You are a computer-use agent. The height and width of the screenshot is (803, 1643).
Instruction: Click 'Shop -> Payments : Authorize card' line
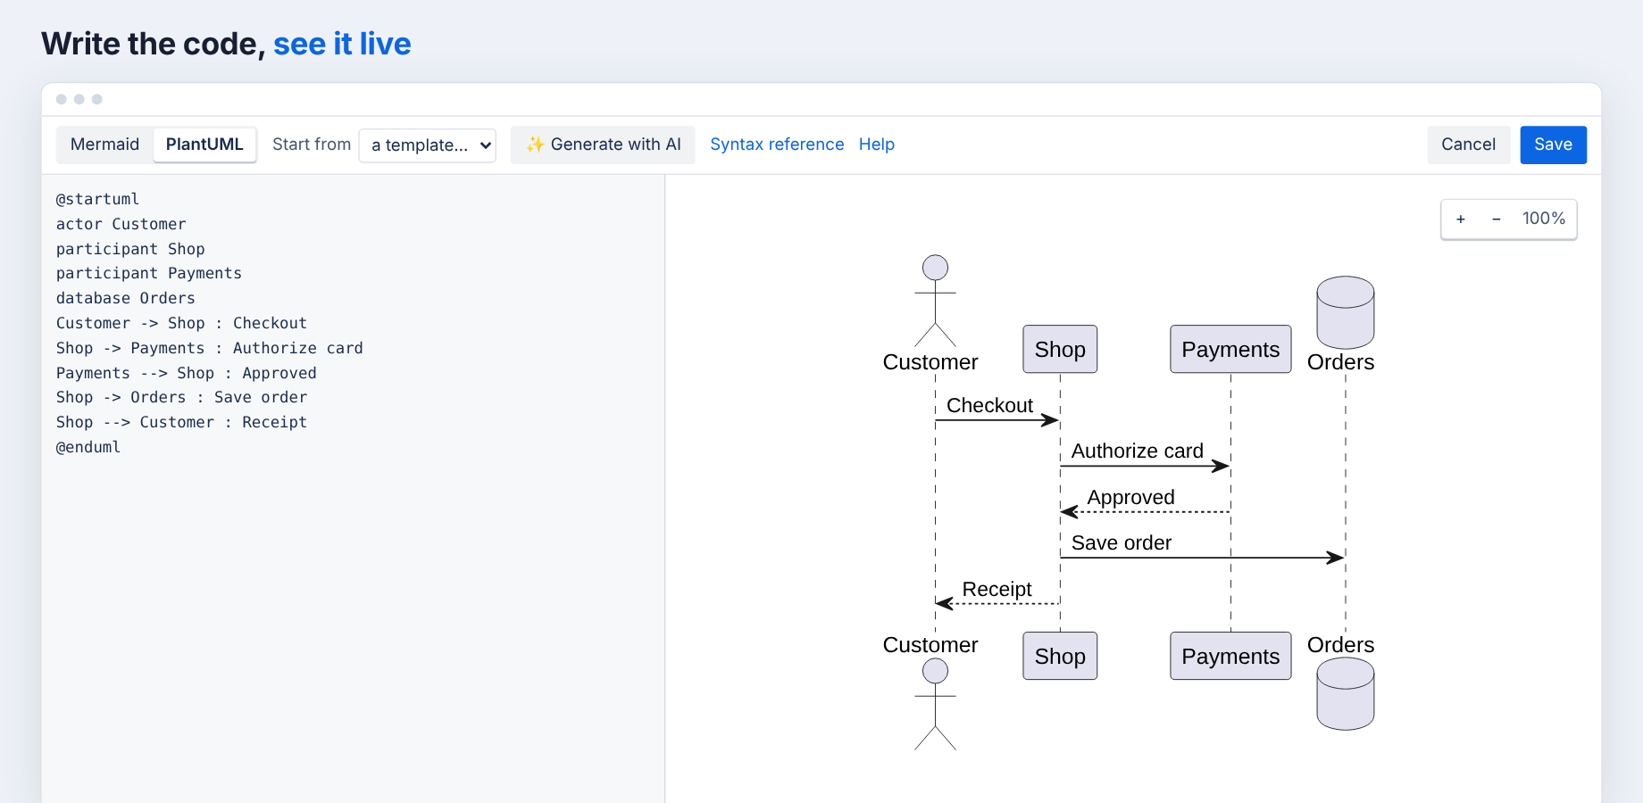coord(209,348)
